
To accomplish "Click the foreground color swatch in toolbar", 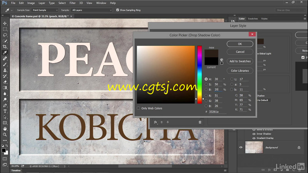I will click(3, 150).
